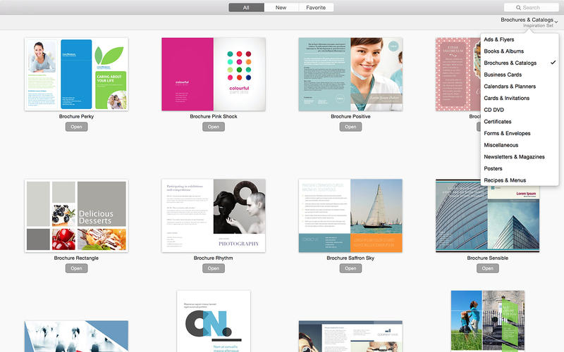Select the Delicious Desserts Rectangle thumbnail
Viewport: 564px width, 352px height.
[x=76, y=216]
